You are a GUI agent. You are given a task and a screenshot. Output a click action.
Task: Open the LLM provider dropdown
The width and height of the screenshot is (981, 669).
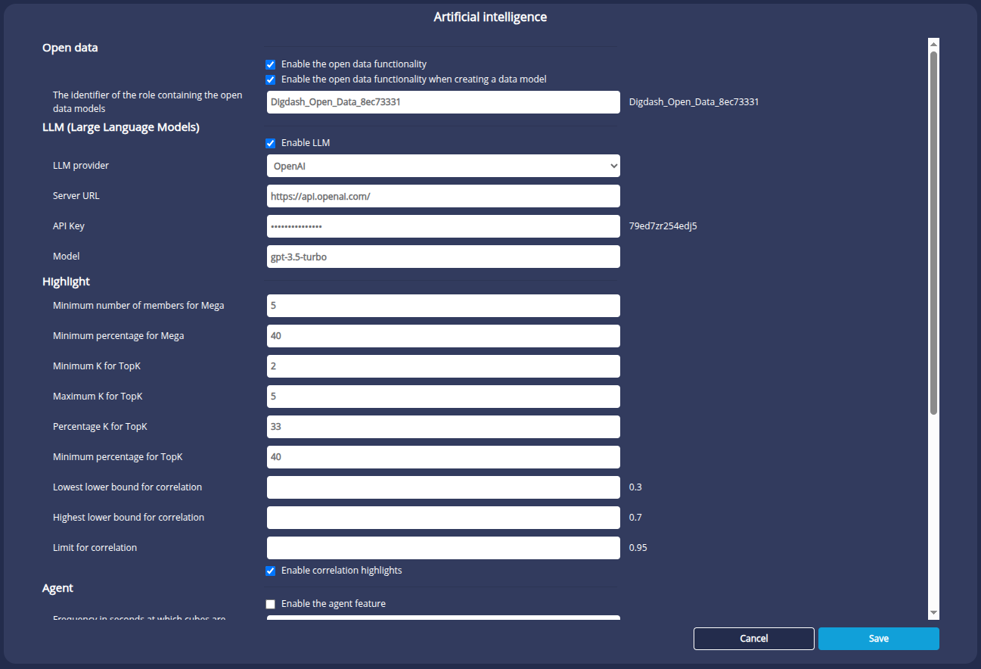[x=443, y=166]
